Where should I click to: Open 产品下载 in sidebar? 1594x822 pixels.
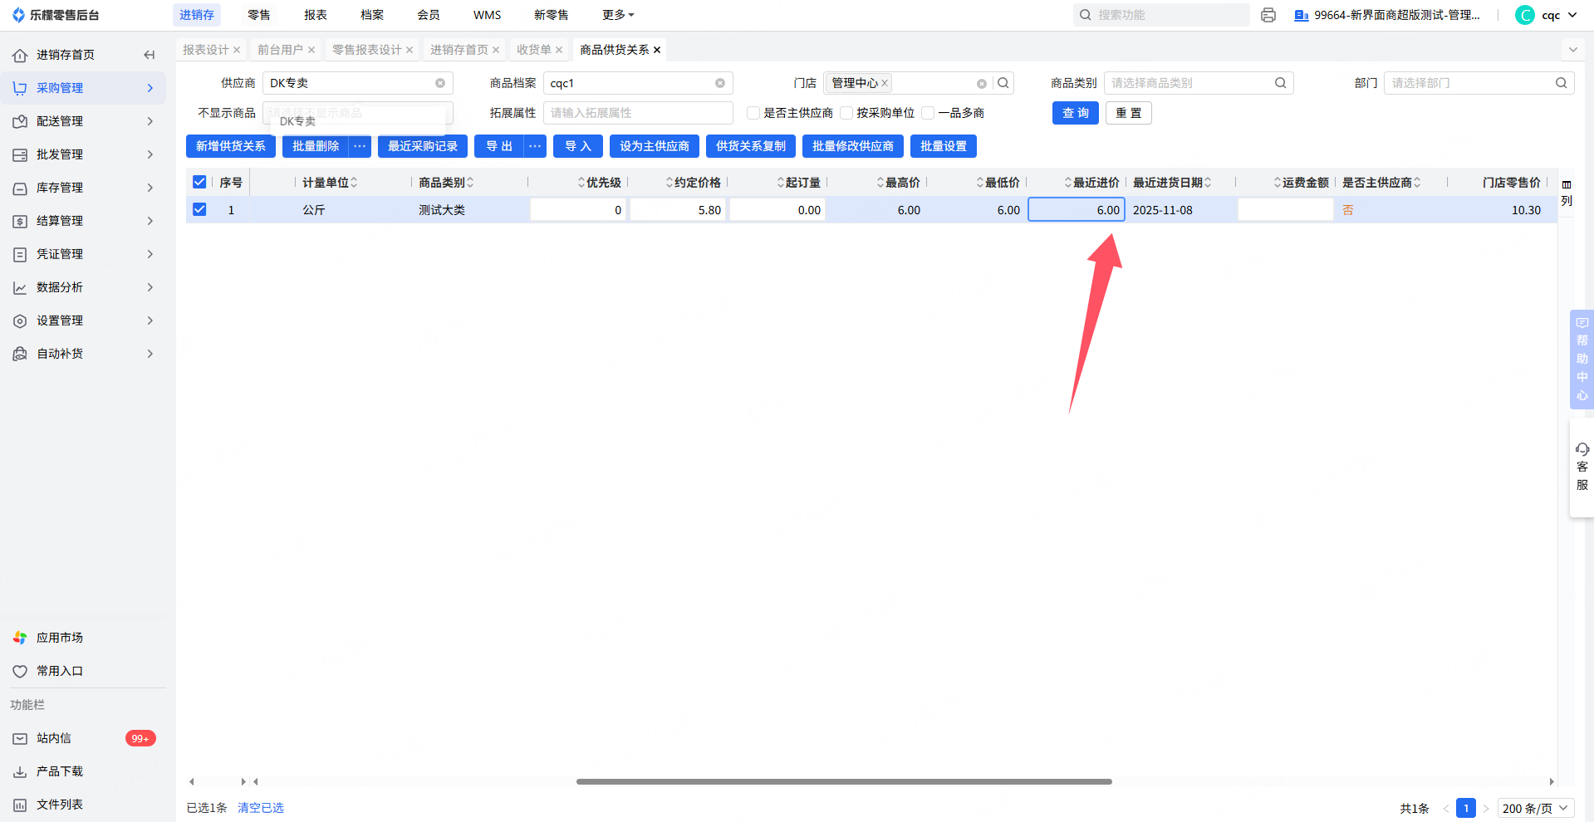coord(60,771)
